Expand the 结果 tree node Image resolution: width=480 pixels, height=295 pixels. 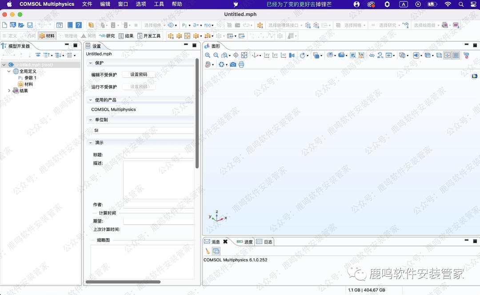[x=9, y=91]
